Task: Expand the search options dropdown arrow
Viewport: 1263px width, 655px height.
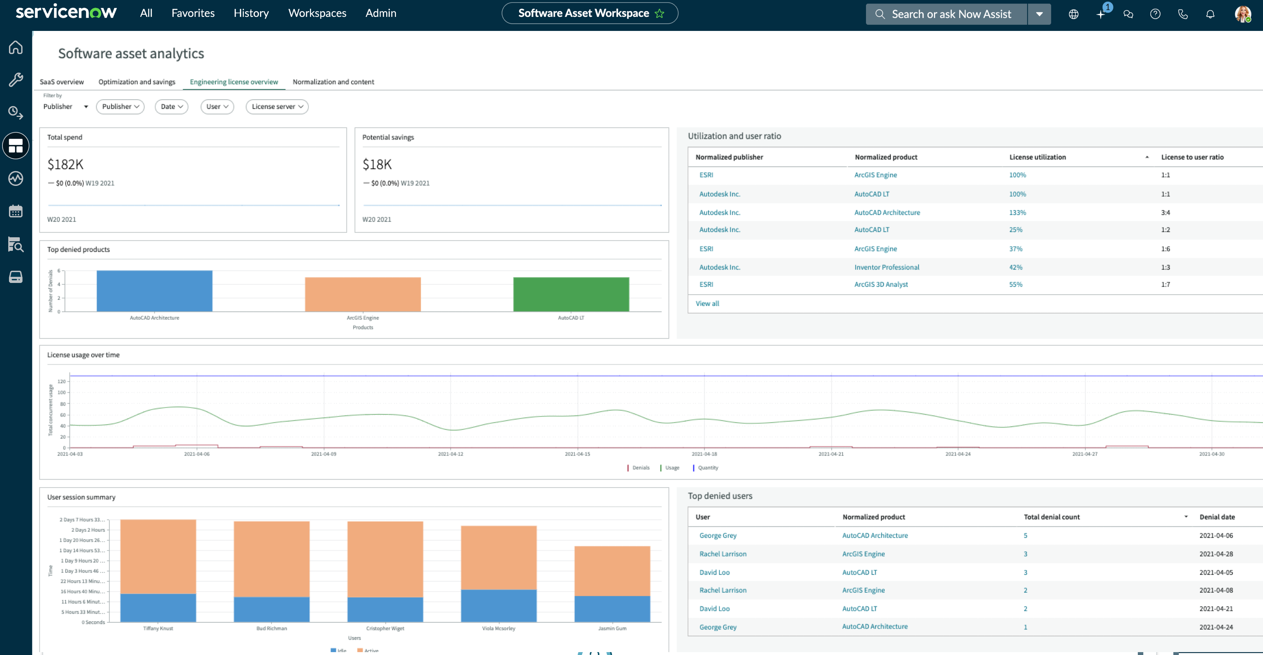Action: click(1039, 14)
